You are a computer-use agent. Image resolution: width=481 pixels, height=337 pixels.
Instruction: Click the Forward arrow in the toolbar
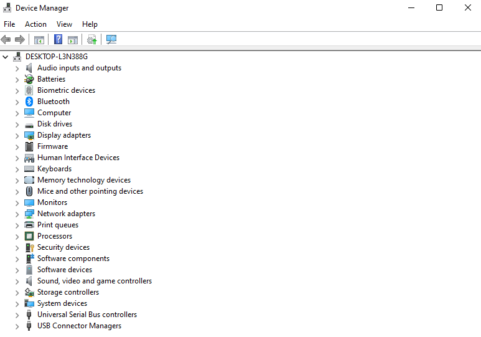pyautogui.click(x=20, y=40)
